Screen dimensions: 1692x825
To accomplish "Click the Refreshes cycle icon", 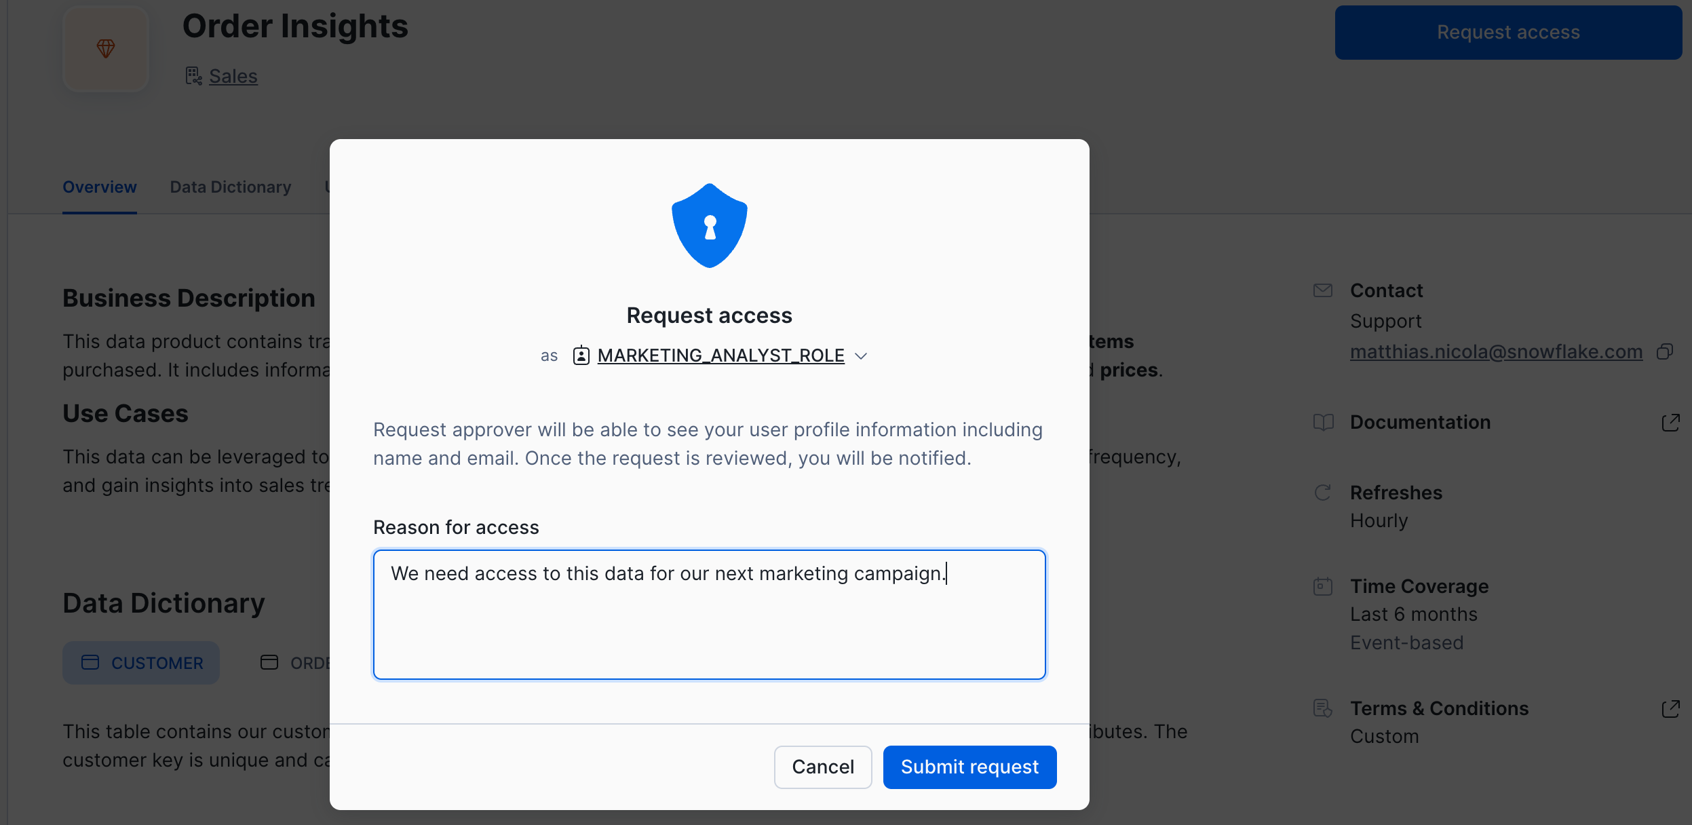I will (x=1323, y=493).
